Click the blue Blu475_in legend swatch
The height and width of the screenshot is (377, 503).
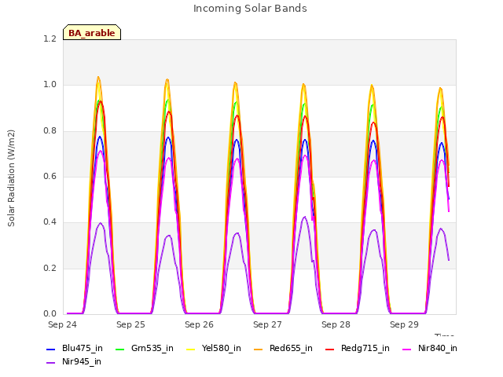(x=51, y=349)
